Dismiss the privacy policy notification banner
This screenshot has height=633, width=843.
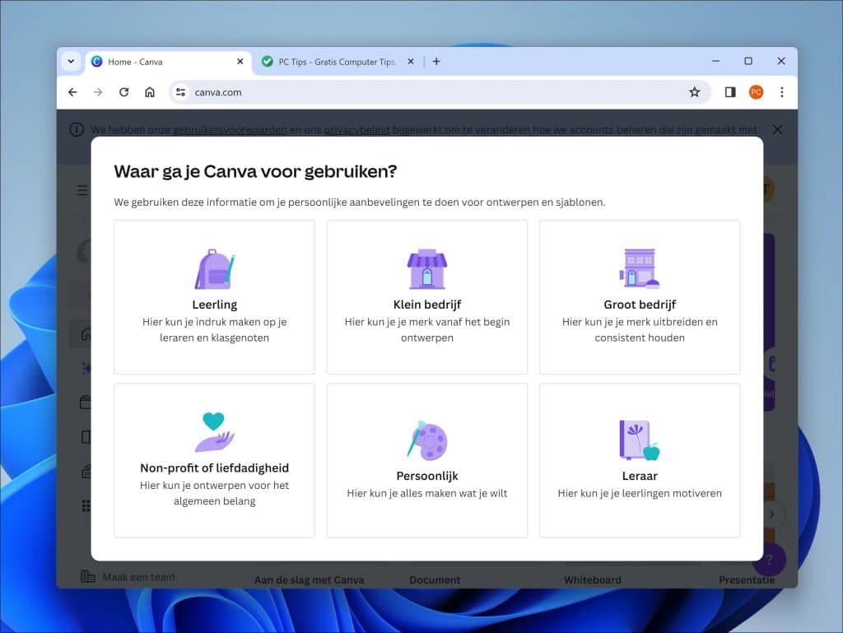tap(777, 129)
